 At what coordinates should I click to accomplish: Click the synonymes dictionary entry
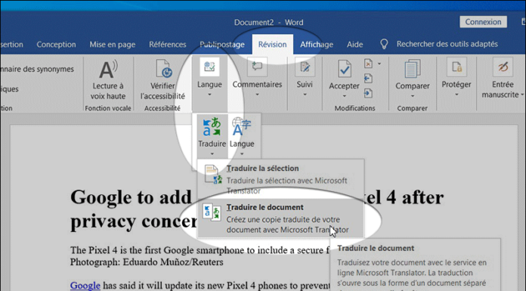coord(37,69)
